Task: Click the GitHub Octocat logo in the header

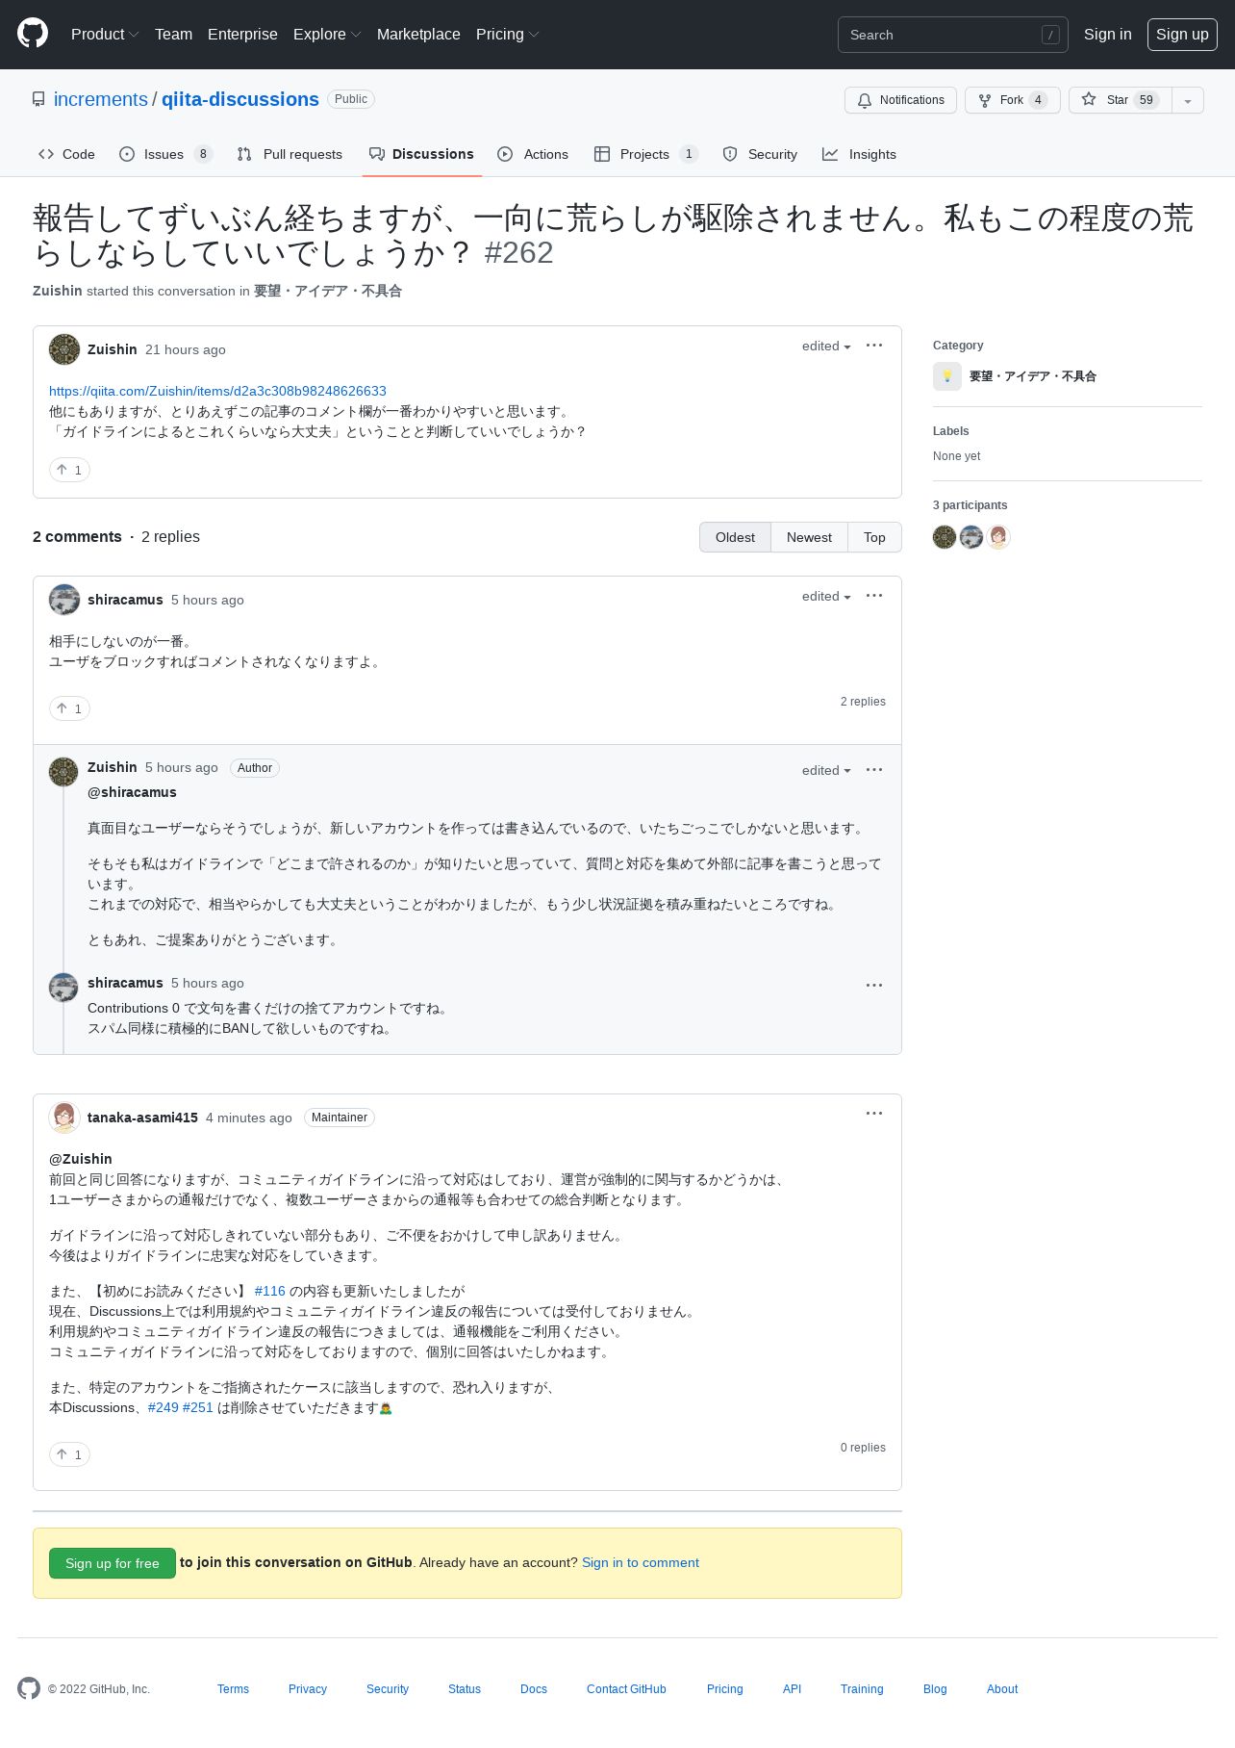Action: (x=33, y=34)
